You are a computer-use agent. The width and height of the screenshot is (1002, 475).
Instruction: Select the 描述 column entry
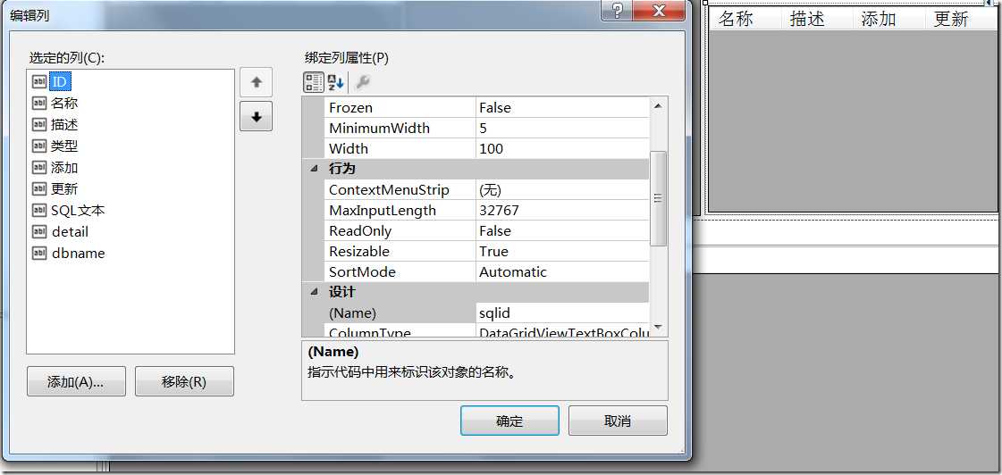pyautogui.click(x=64, y=124)
